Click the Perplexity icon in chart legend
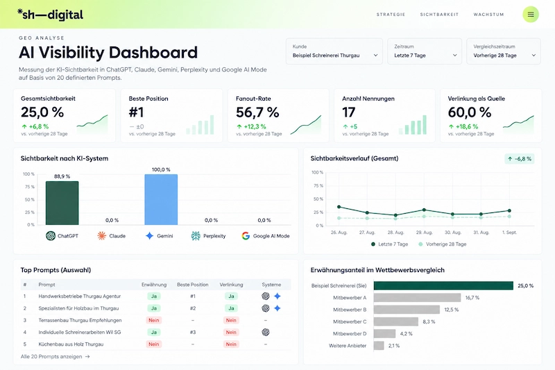Image resolution: width=555 pixels, height=370 pixels. click(196, 236)
